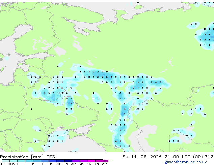Screen dimensions: 214x165
Task: Select the 1–2 mm legend swatch
Action: click(21, 161)
